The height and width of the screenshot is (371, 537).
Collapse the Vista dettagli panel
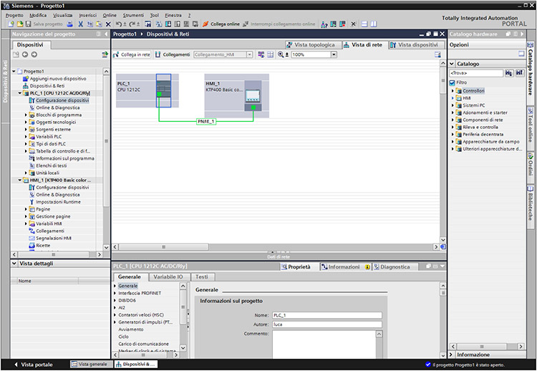click(14, 264)
